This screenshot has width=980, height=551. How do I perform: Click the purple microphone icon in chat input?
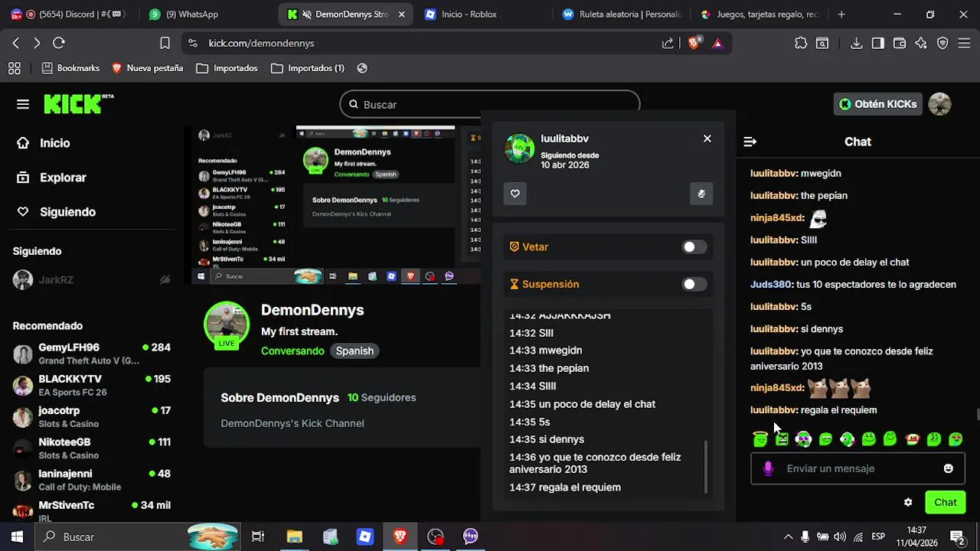tap(769, 468)
